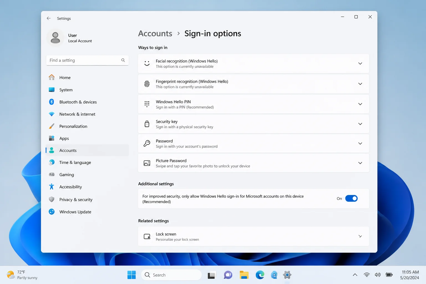Click the Wi-Fi tray icon
426x284 pixels.
(367, 275)
